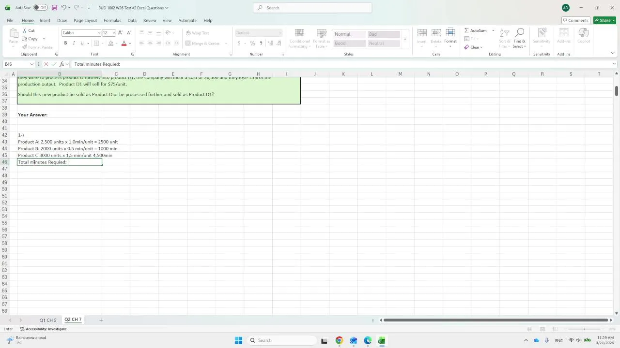This screenshot has height=348, width=620.
Task: Click the Paste clipboard icon
Action: click(x=13, y=33)
